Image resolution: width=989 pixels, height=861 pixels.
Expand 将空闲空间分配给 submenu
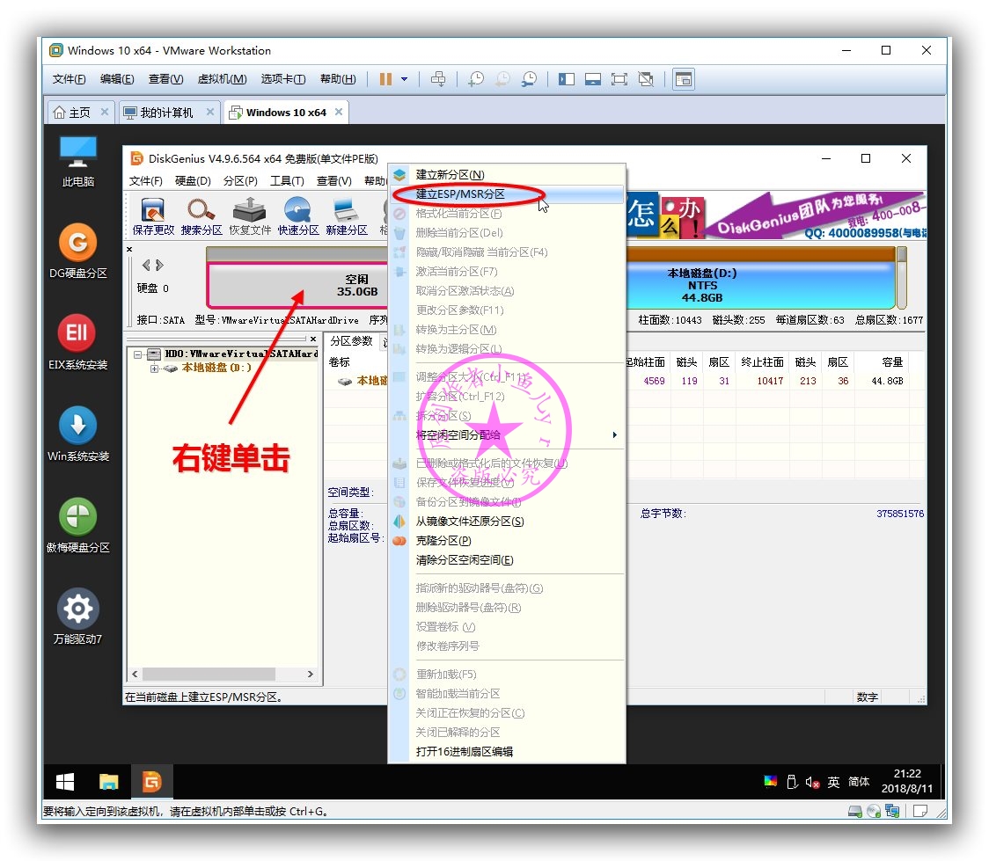[x=507, y=435]
